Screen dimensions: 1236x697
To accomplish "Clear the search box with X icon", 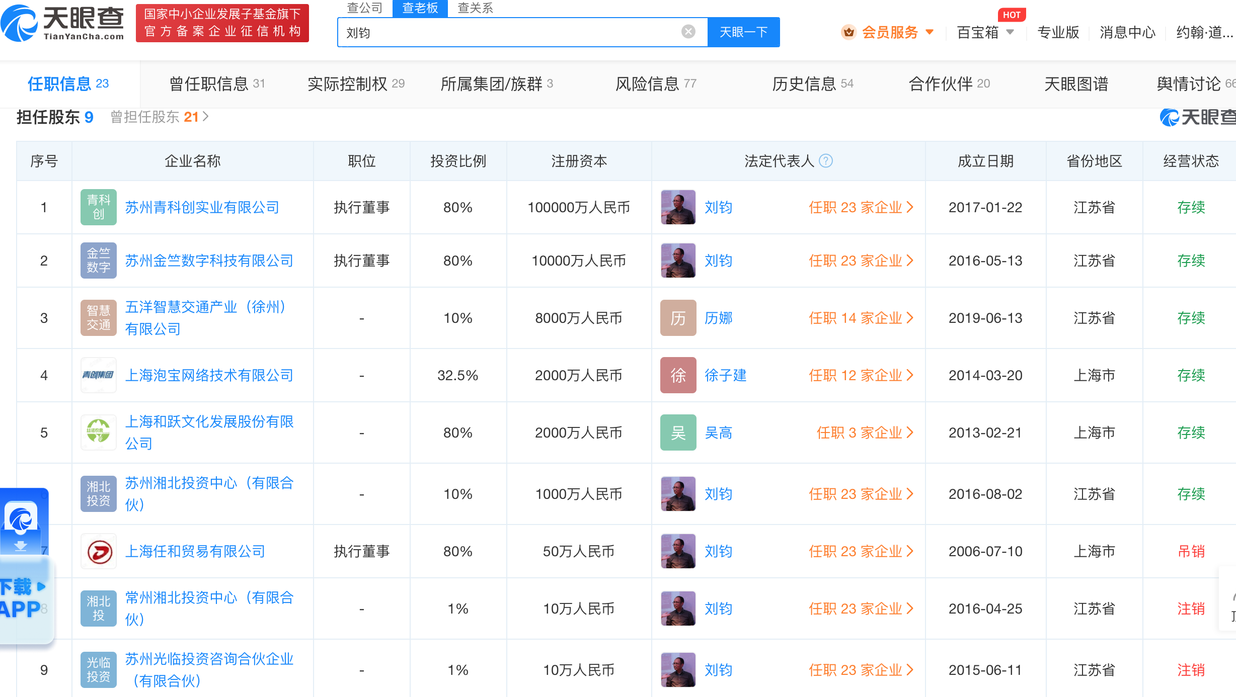I will [x=688, y=32].
